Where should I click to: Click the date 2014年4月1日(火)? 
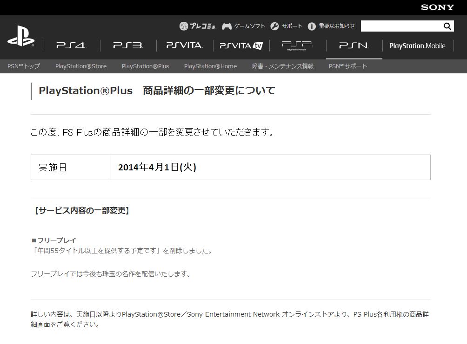point(157,167)
